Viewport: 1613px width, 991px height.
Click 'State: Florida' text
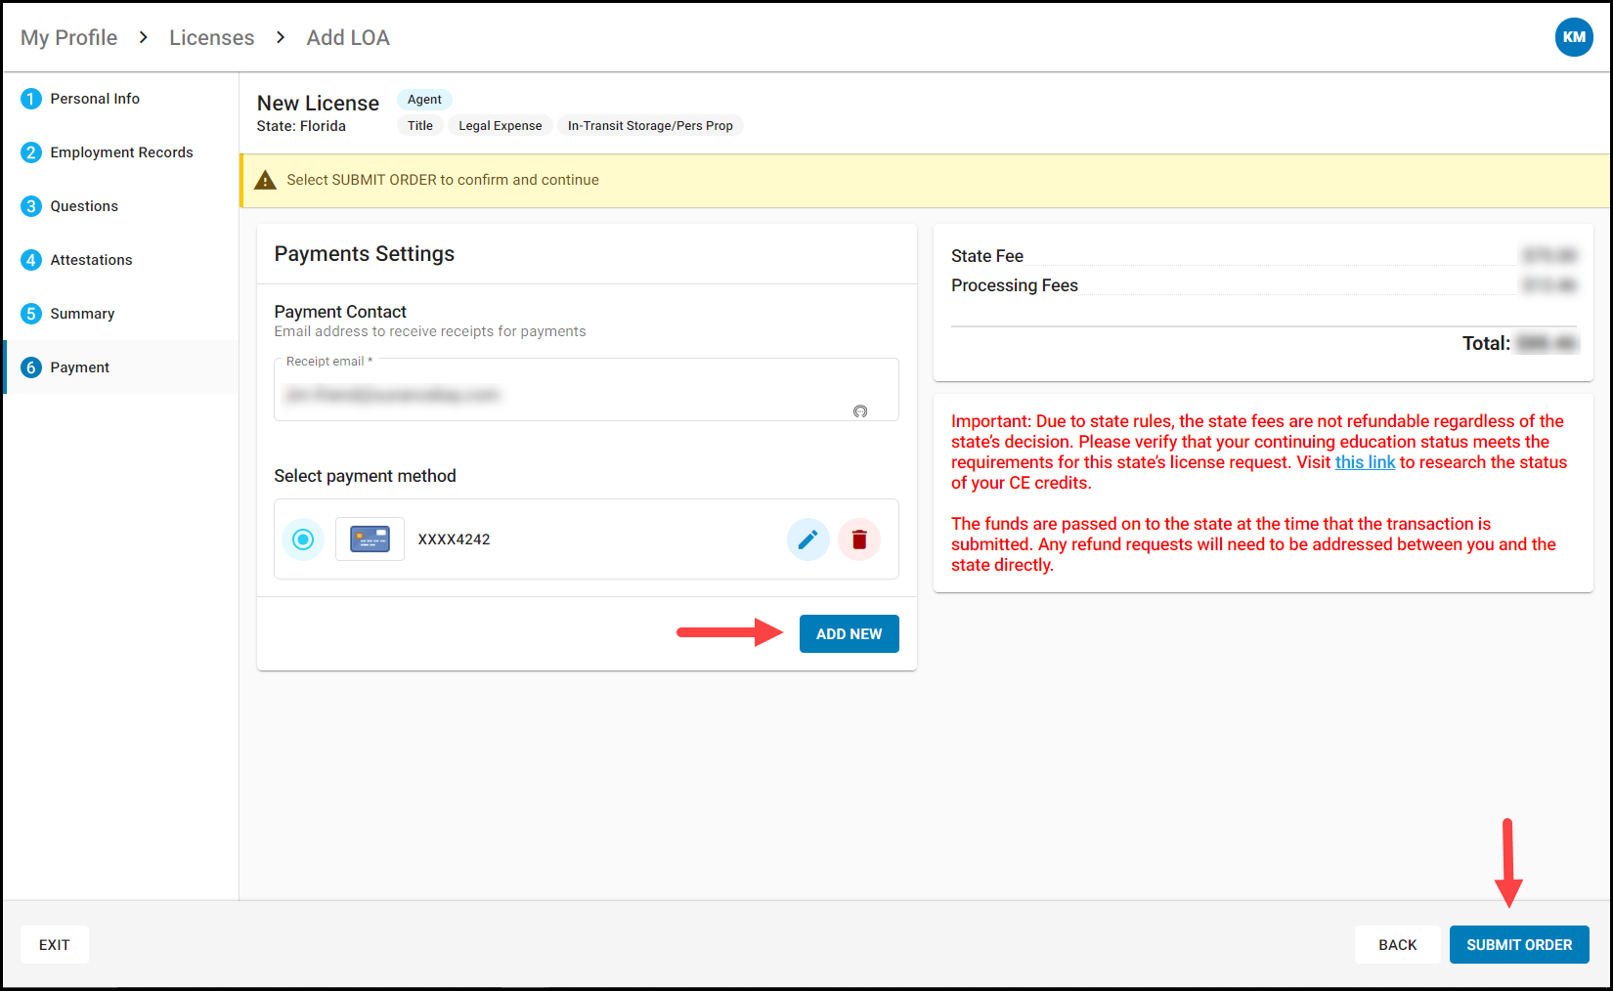point(301,126)
